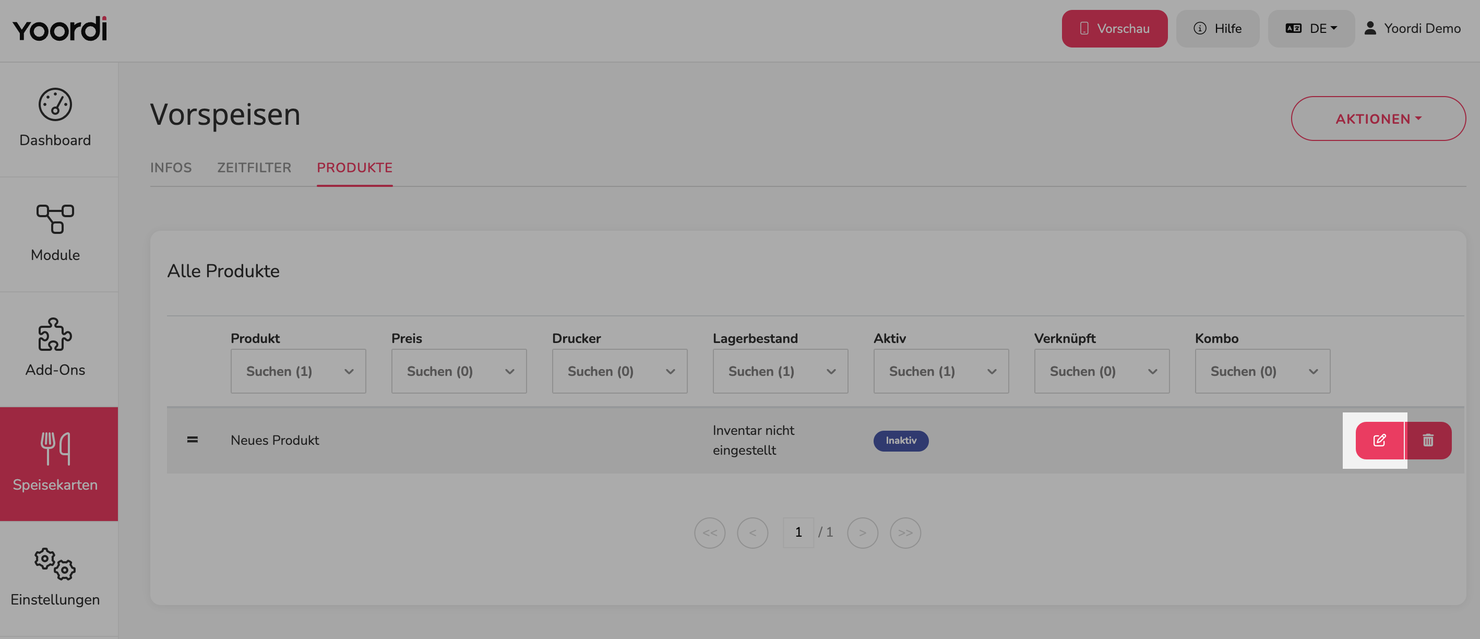Click the edit pencil icon for Neues Produkt

1379,441
